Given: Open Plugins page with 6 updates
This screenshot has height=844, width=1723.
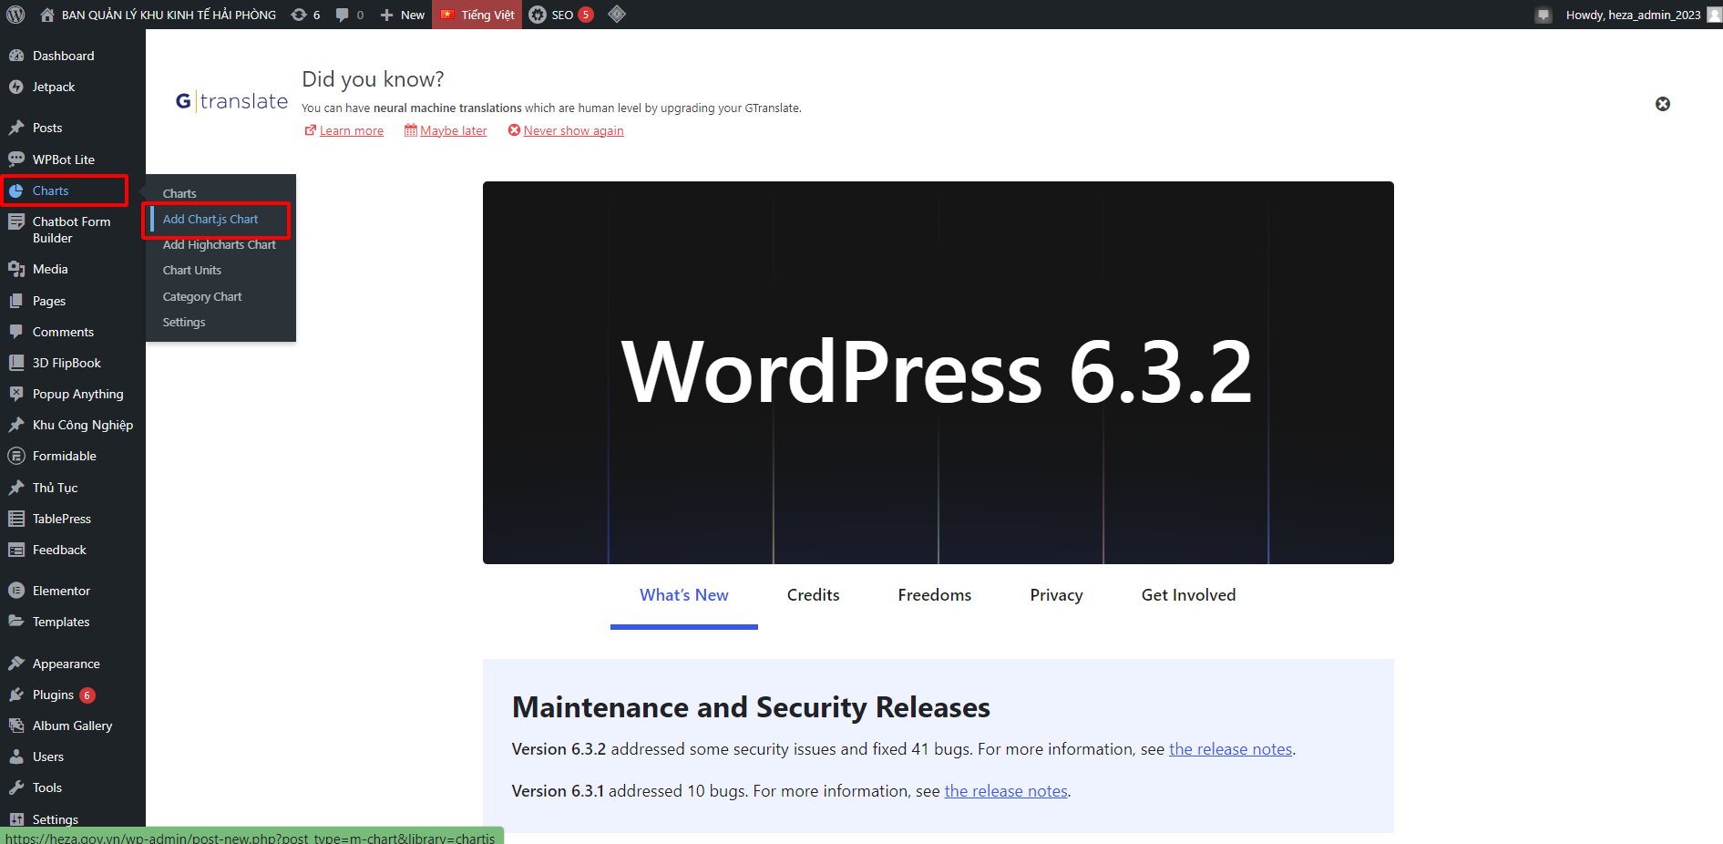Looking at the screenshot, I should pos(54,695).
